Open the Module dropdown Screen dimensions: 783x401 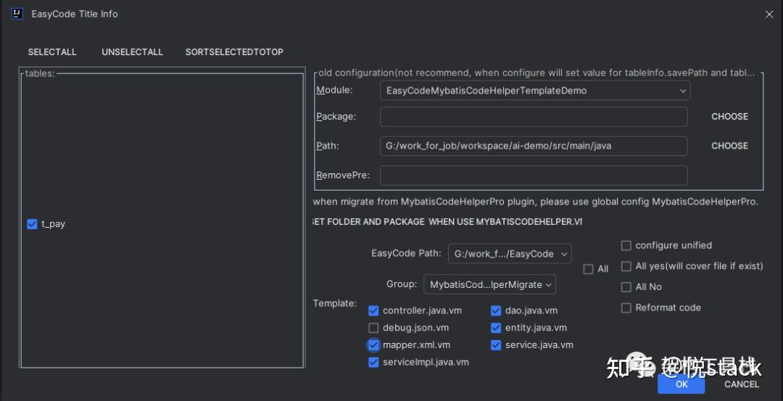click(x=534, y=91)
